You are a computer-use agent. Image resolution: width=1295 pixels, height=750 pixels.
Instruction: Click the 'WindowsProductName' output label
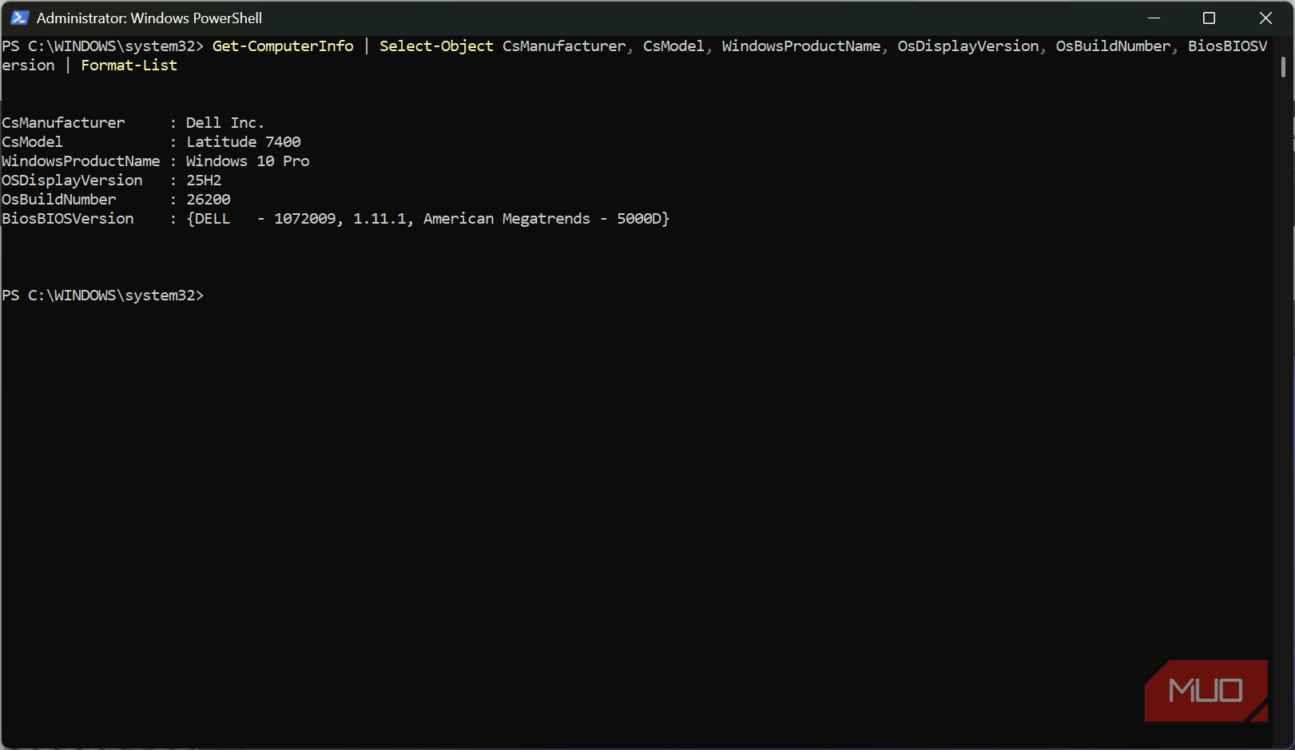point(81,161)
